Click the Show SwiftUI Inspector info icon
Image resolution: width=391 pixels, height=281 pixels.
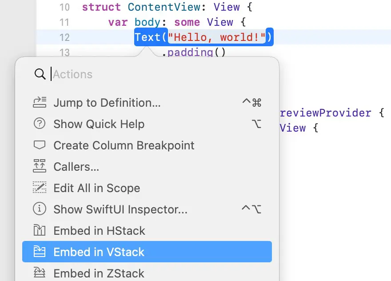40,209
